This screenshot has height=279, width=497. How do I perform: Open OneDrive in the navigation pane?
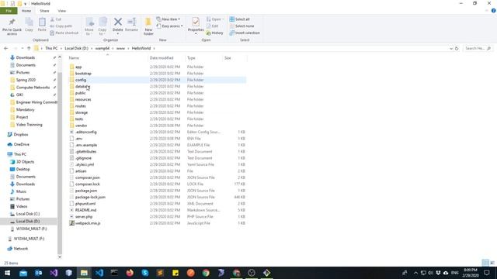[x=21, y=144]
